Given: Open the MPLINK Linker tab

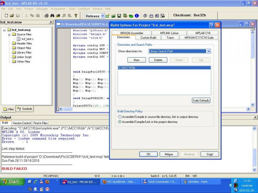Looking at the screenshot, I should coord(169,33).
